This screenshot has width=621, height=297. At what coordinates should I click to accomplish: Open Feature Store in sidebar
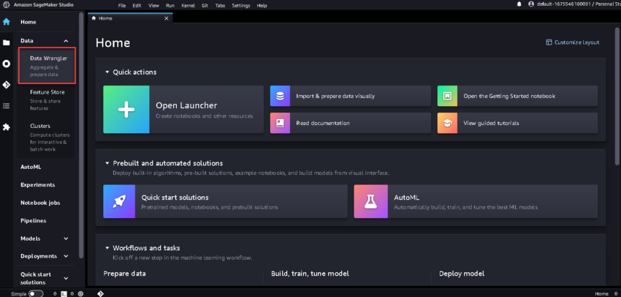pos(47,99)
